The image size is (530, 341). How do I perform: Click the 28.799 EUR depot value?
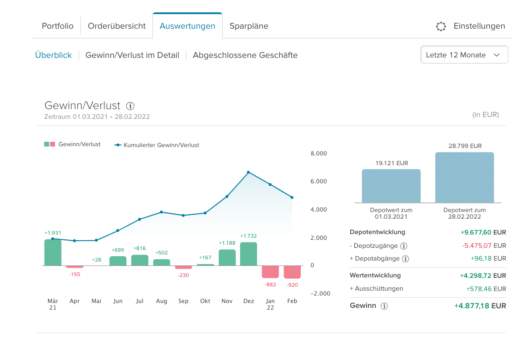(465, 146)
